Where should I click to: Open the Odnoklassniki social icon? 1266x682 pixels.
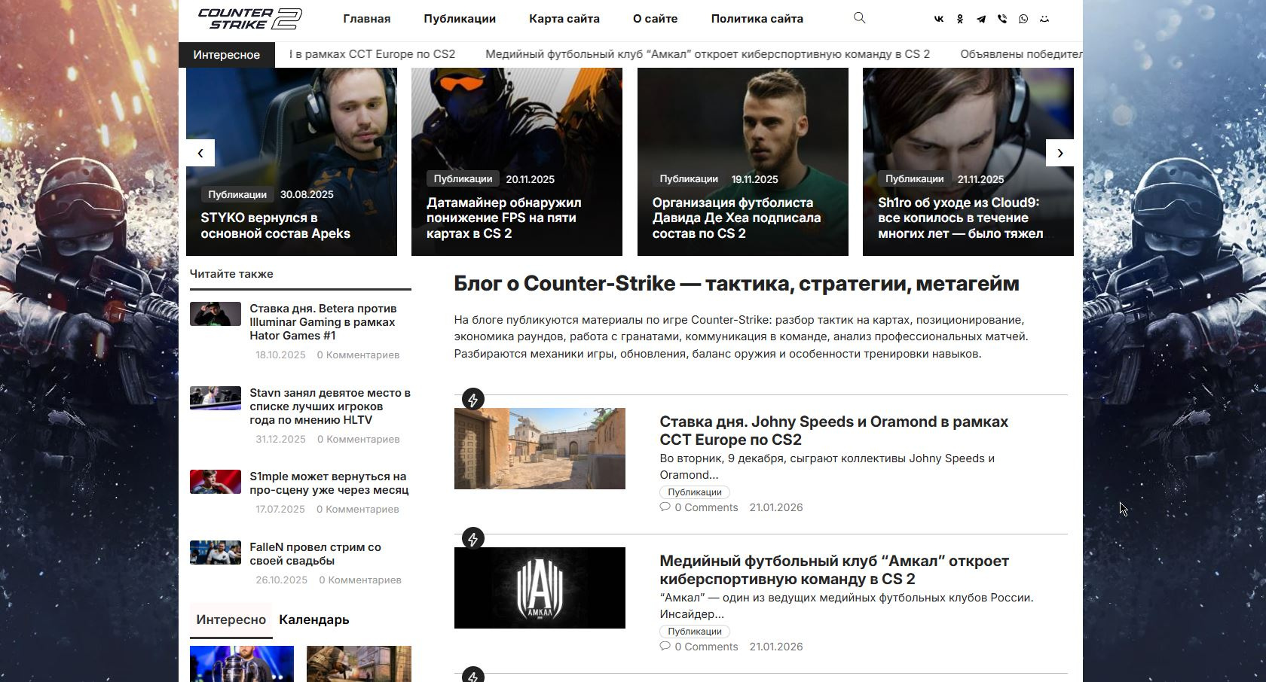tap(959, 19)
